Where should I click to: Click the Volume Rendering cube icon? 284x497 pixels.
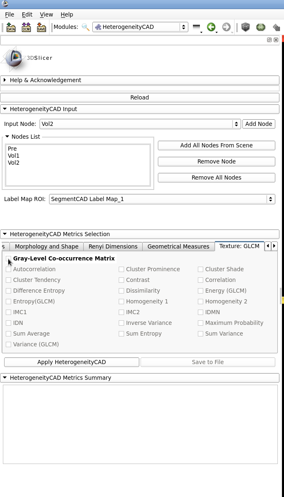coord(246,27)
